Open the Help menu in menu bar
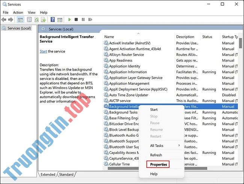The height and width of the screenshot is (184, 244). [44, 12]
